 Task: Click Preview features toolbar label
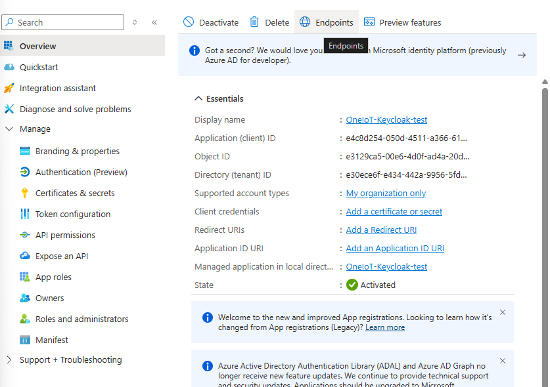[x=410, y=23]
